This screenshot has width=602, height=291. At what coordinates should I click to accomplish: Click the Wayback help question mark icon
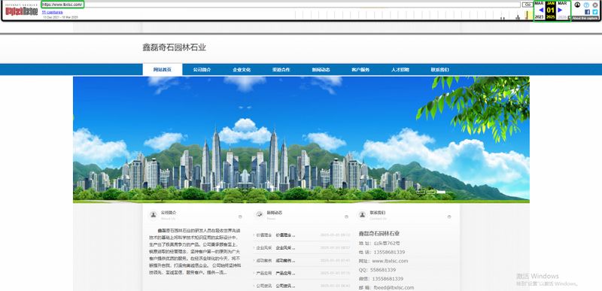coord(586,5)
